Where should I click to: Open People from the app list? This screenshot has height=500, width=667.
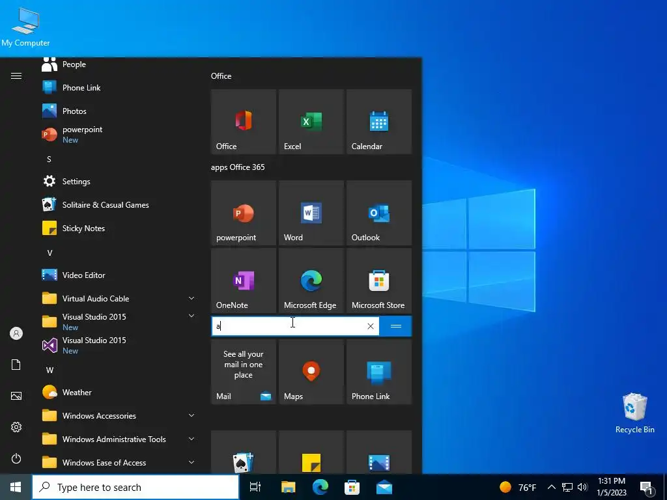coord(119,64)
